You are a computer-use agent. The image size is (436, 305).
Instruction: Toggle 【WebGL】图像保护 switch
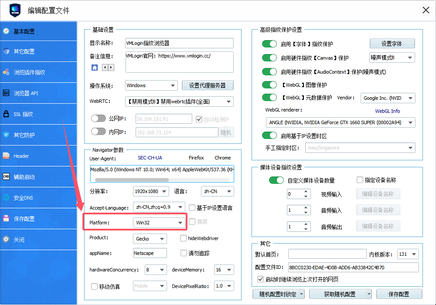point(269,85)
